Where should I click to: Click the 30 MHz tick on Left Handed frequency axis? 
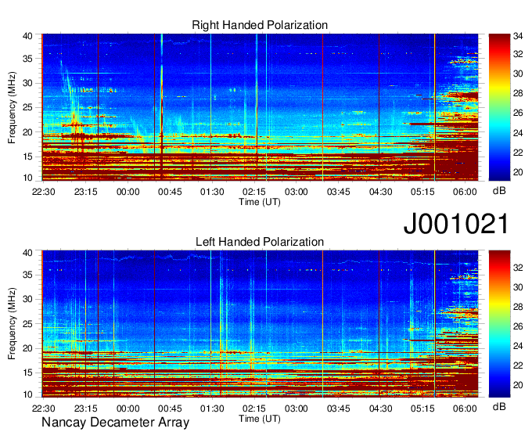point(28,299)
